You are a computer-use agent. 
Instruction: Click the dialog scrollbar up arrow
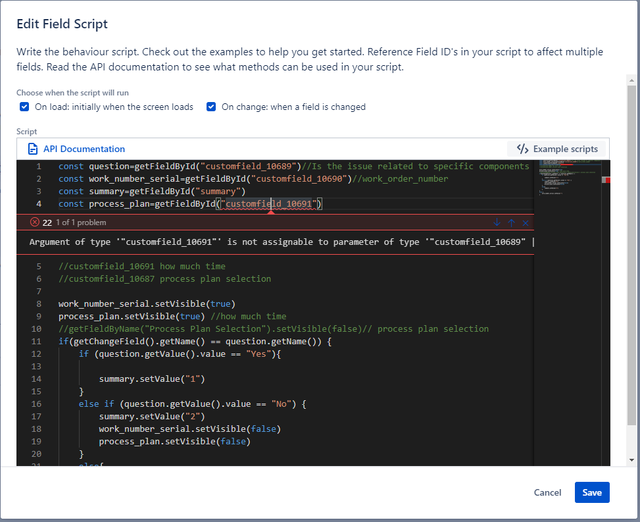632,80
